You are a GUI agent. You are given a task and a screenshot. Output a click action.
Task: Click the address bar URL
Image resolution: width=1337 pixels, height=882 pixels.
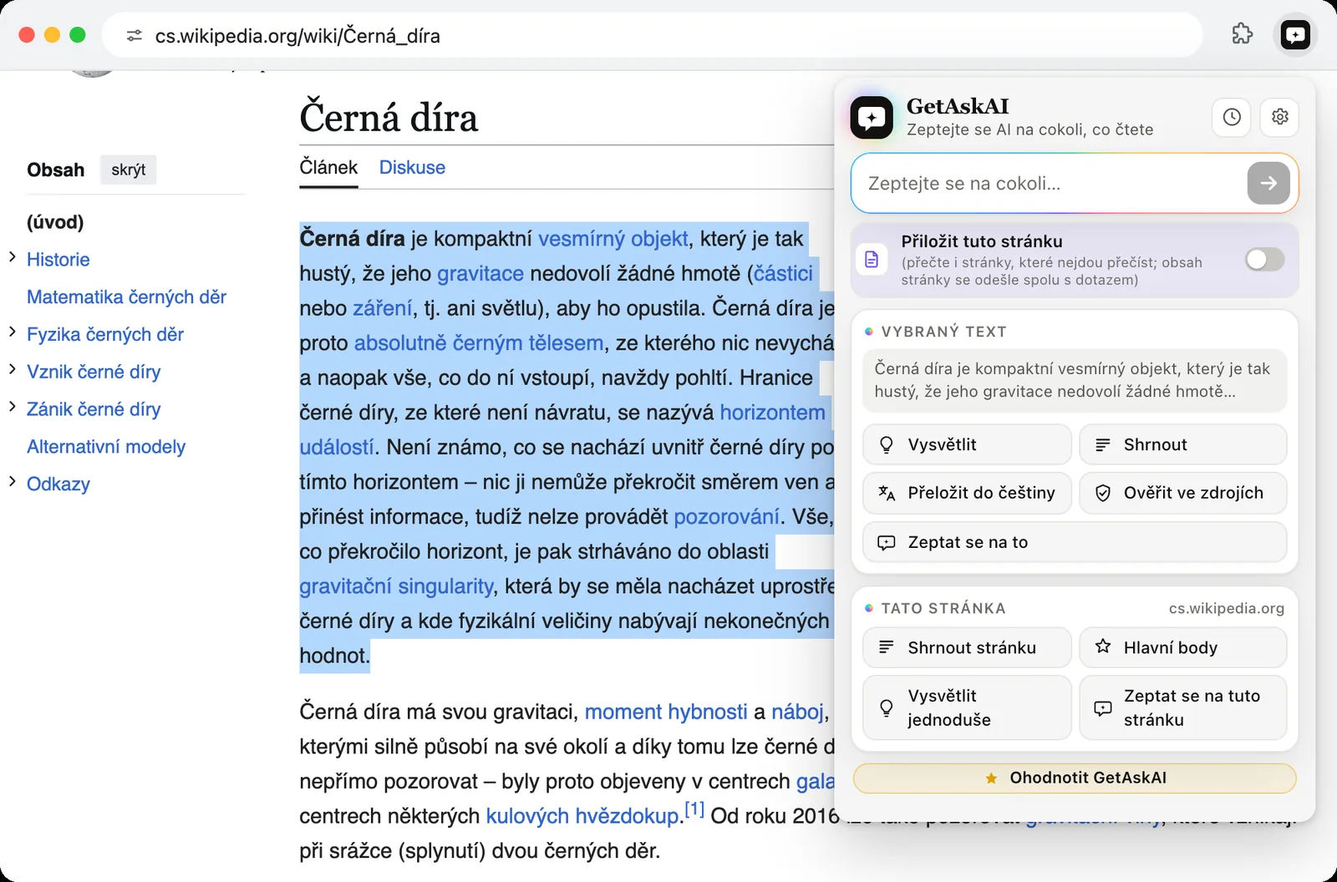coord(297,36)
